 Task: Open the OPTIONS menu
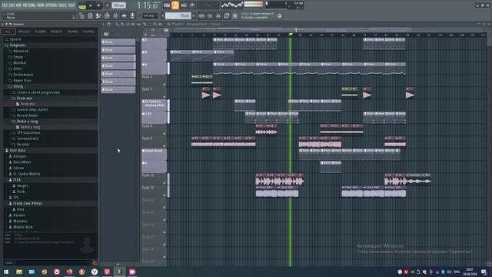pos(52,5)
